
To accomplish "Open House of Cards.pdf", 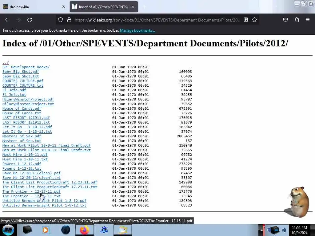I will tap(22, 108).
